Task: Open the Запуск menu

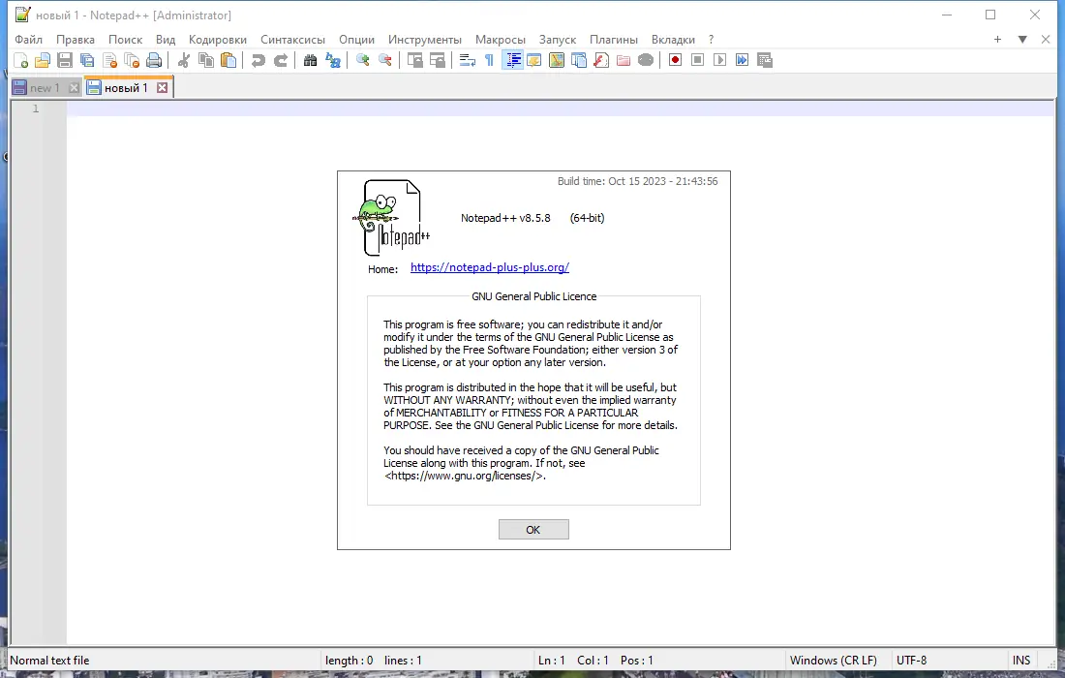Action: [558, 40]
